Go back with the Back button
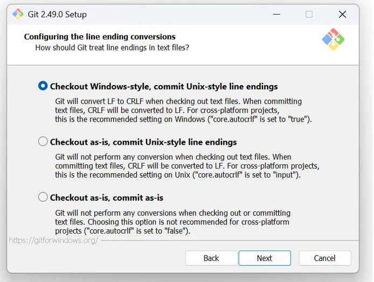Screen dimensions: 374x282 click(x=211, y=258)
